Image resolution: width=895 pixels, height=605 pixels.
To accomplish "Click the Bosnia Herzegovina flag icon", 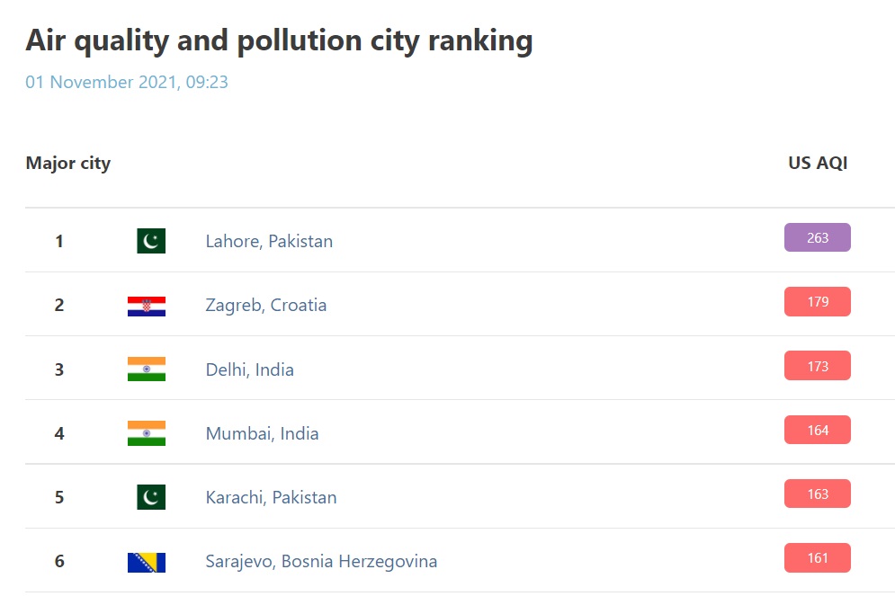I will coord(147,562).
